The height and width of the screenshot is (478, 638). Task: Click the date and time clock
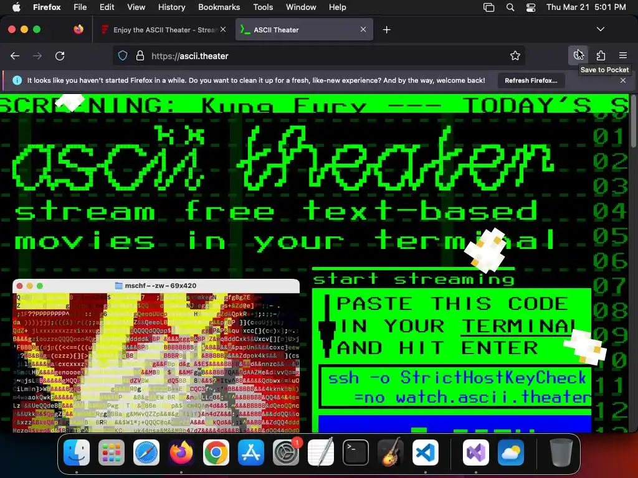pyautogui.click(x=586, y=7)
